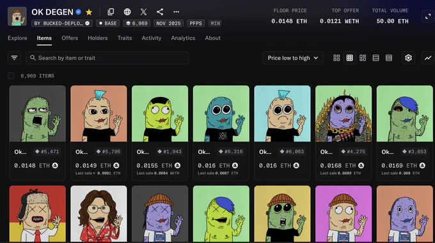
Task: Open the pink background beanie NFT
Action: 344,214
